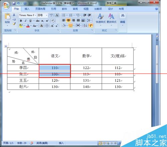
Task: Toggle center alignment
Action: (68, 20)
